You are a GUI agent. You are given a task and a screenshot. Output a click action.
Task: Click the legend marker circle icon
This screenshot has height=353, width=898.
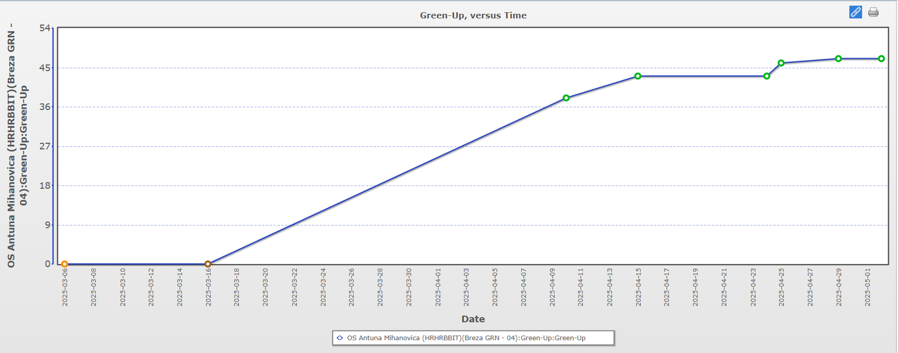(340, 338)
